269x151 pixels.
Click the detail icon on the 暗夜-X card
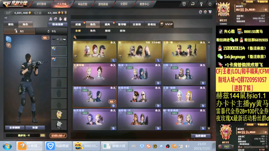tap(158, 83)
